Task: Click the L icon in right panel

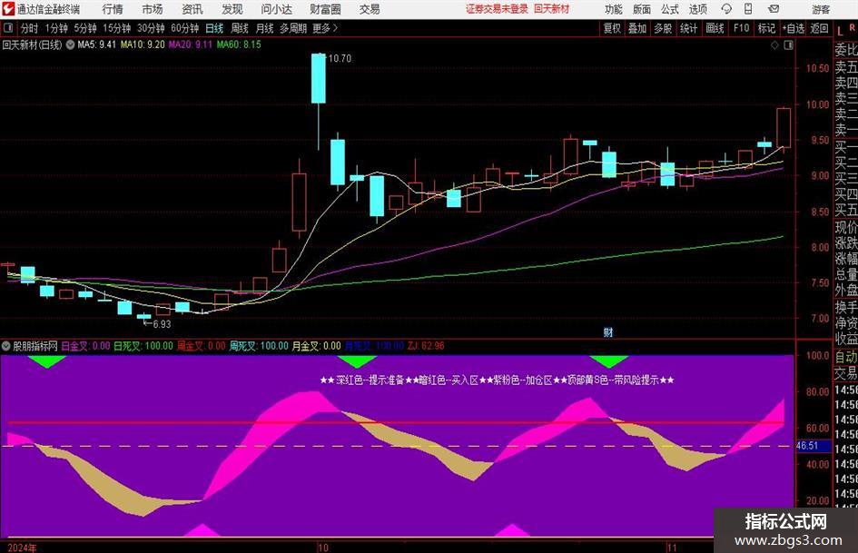Action: point(840,32)
